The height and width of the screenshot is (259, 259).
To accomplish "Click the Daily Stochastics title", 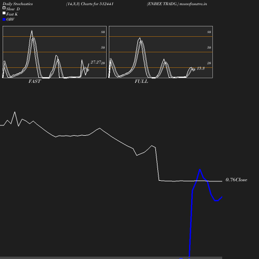I will tap(18, 4).
